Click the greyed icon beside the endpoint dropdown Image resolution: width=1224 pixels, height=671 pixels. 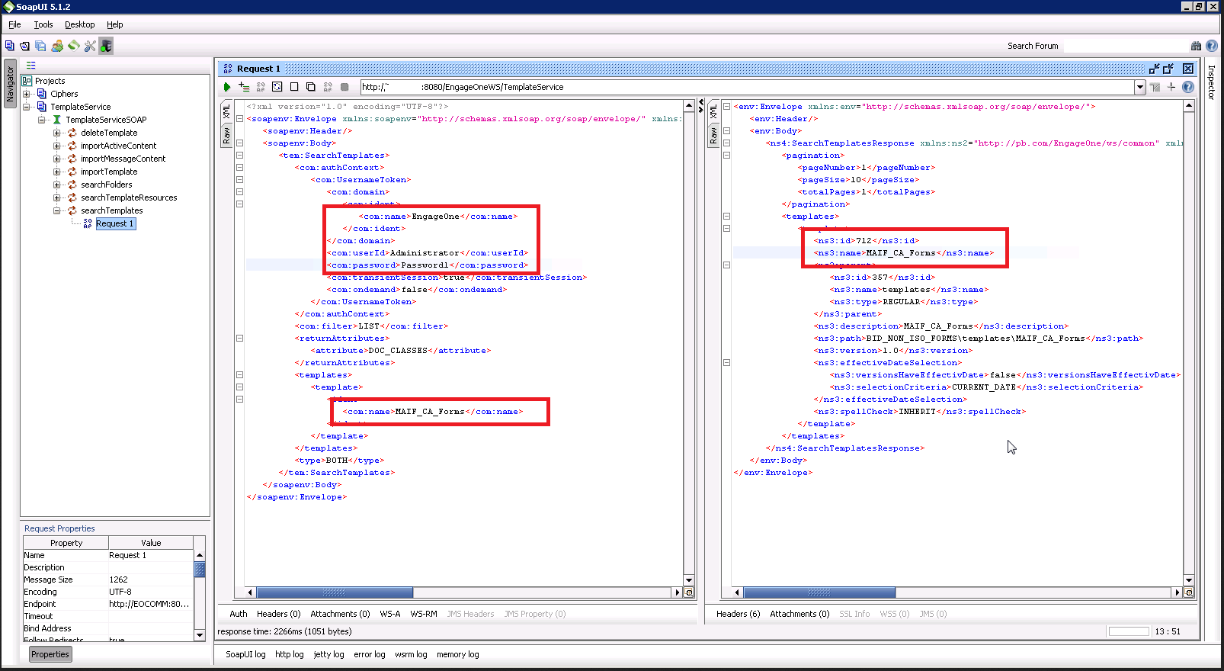click(1155, 87)
